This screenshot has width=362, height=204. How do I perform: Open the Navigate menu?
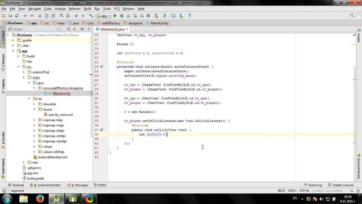[x=35, y=9]
